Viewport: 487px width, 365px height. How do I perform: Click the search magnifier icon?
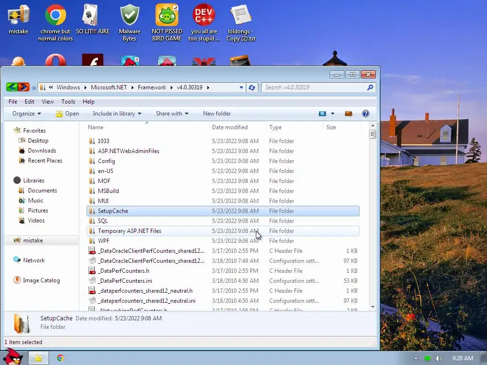click(x=370, y=87)
